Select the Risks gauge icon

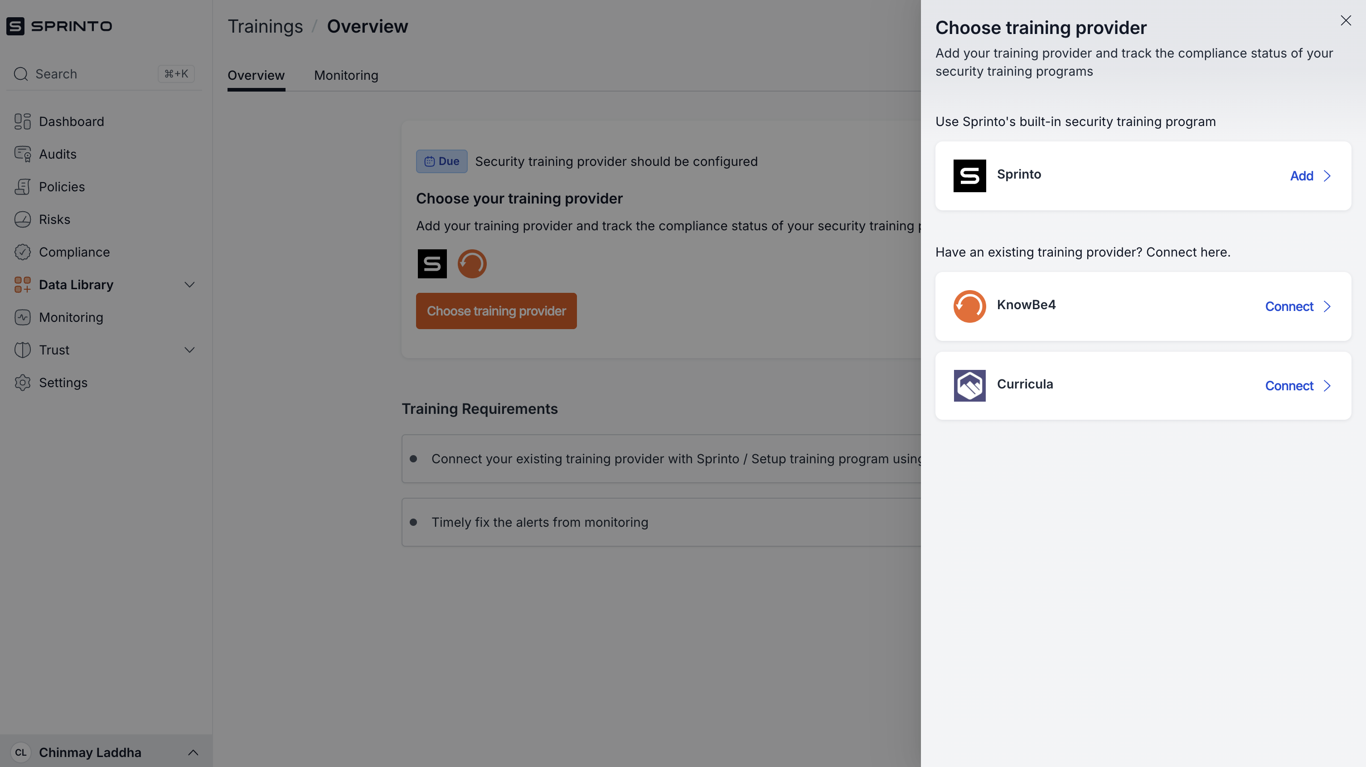22,219
